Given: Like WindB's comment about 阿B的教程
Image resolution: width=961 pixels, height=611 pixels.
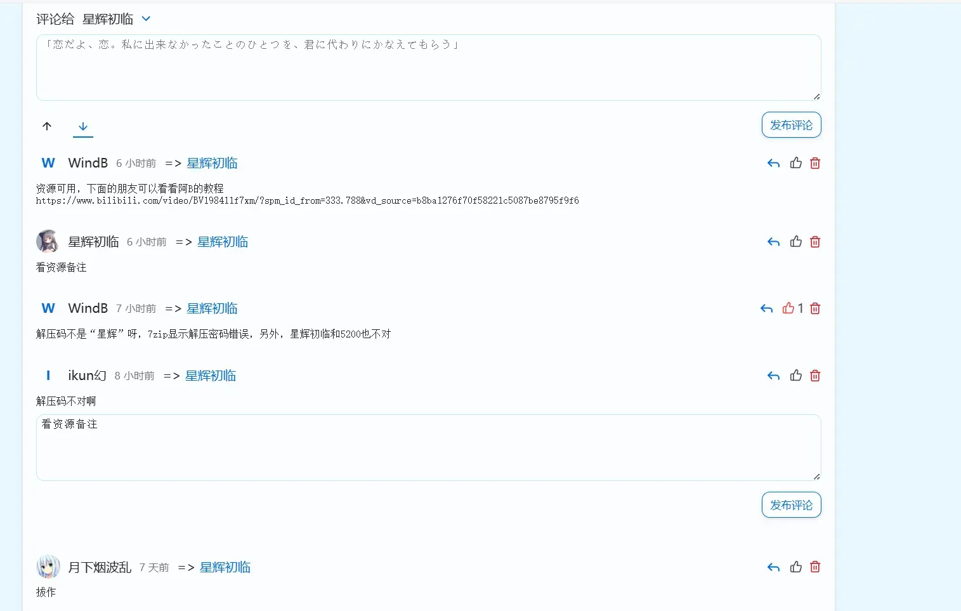Looking at the screenshot, I should (x=796, y=163).
